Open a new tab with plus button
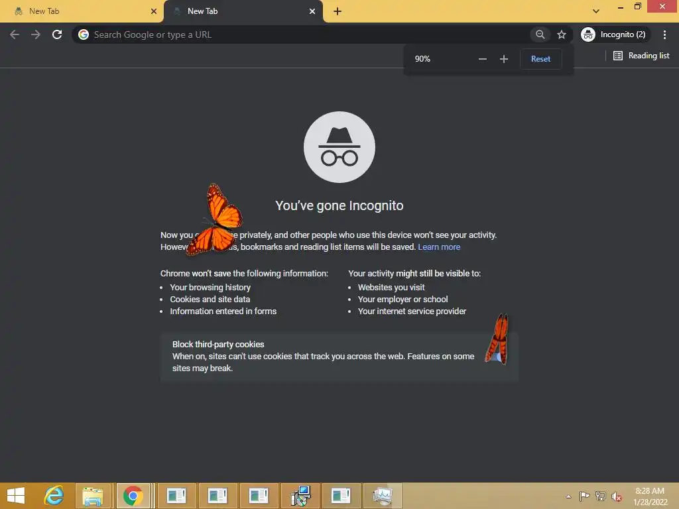The height and width of the screenshot is (509, 679). coord(338,11)
